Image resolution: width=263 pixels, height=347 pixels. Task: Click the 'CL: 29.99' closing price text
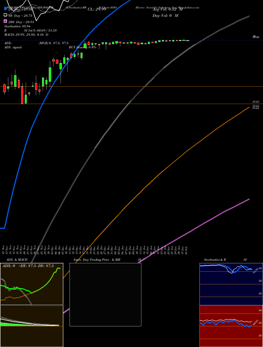click(x=97, y=9)
